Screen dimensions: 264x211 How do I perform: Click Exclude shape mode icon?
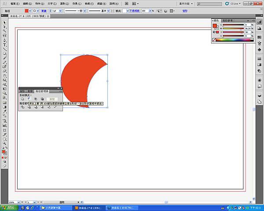coord(42,99)
